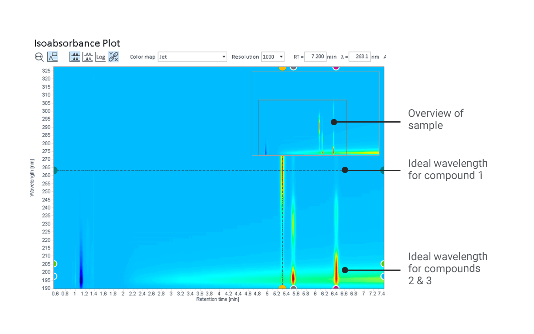Image resolution: width=534 pixels, height=334 pixels.
Task: Click the wavelength λ input field
Action: coord(359,57)
